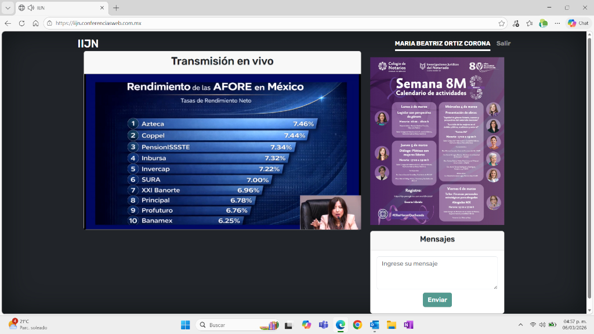The width and height of the screenshot is (594, 334).
Task: Switch to Microsoft Edge on taskbar
Action: coord(340,325)
